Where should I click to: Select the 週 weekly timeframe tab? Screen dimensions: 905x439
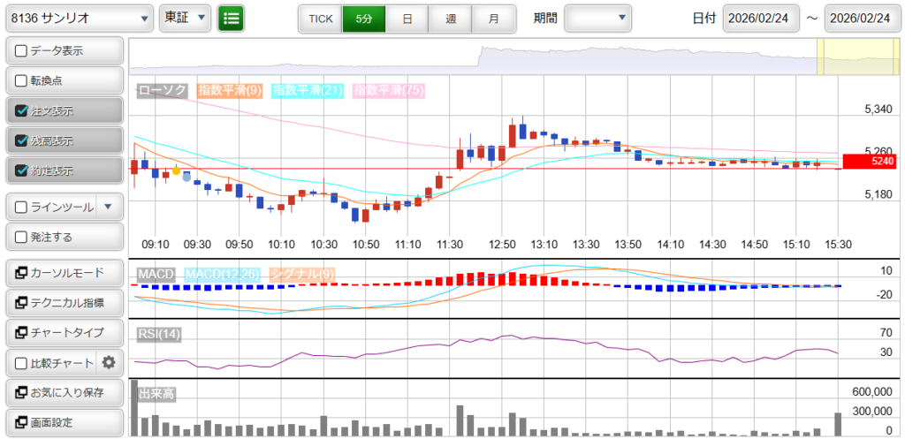point(451,18)
